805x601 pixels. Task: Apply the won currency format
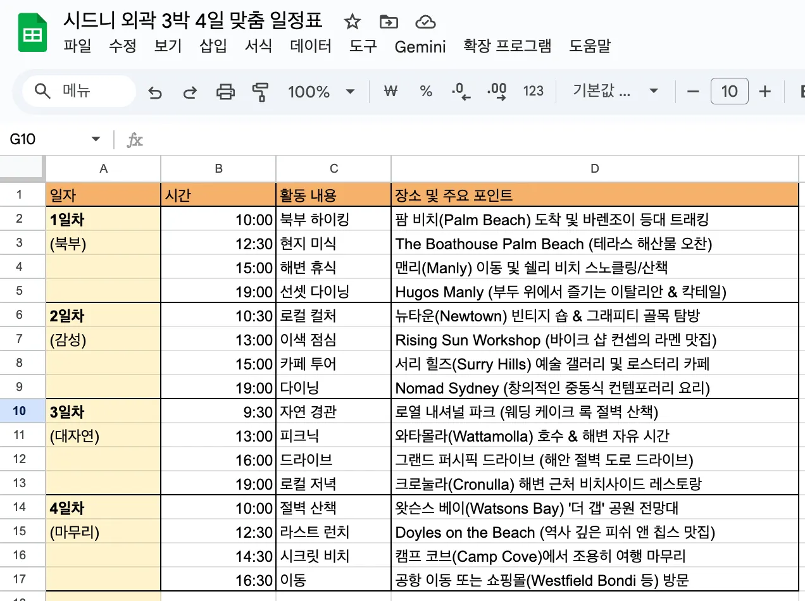pos(390,92)
